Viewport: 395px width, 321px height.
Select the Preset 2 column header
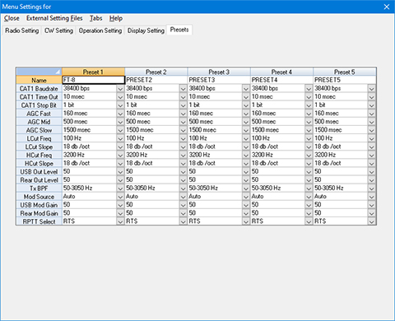pyautogui.click(x=156, y=72)
